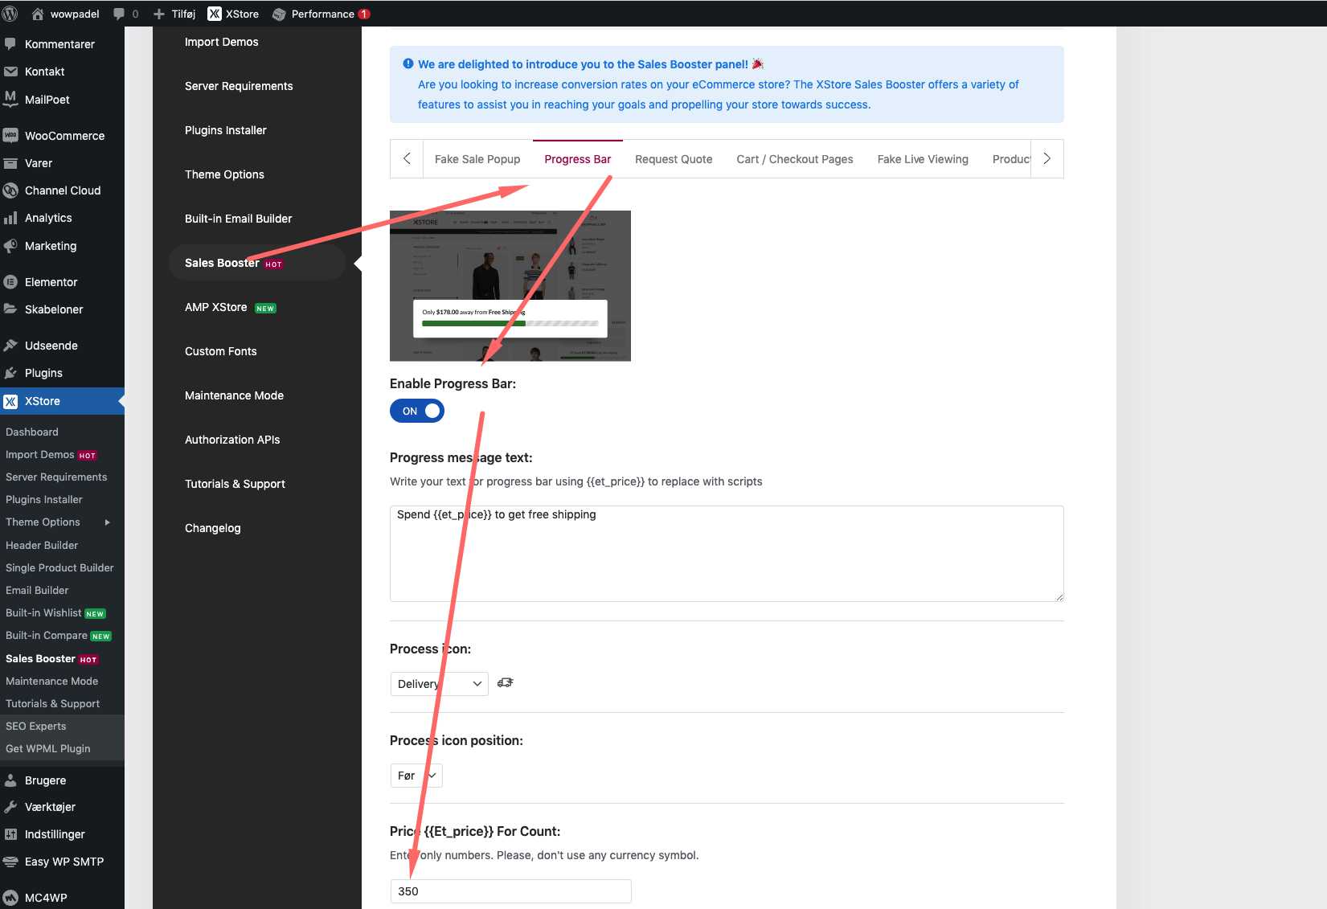This screenshot has height=909, width=1327.
Task: Click the progress message text area
Action: 727,554
